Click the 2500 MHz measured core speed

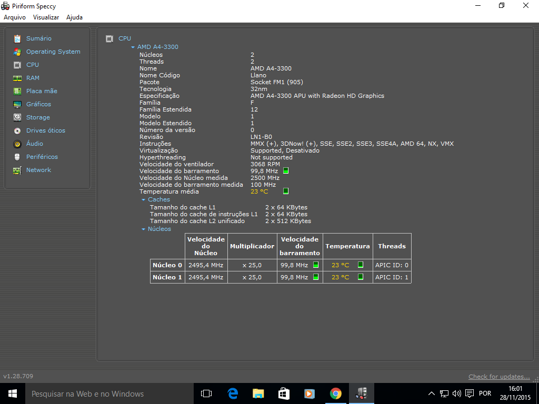click(265, 178)
